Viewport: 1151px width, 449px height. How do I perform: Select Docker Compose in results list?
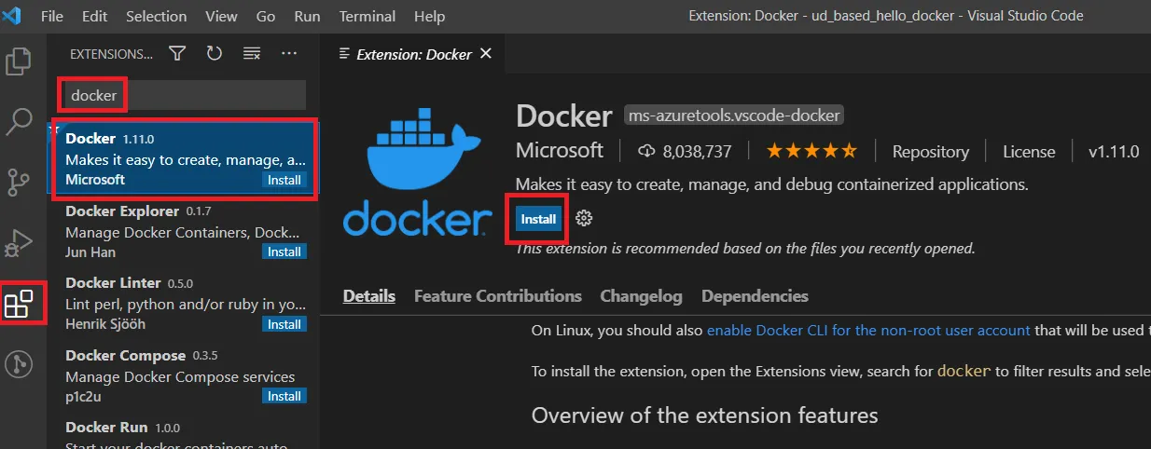point(183,376)
